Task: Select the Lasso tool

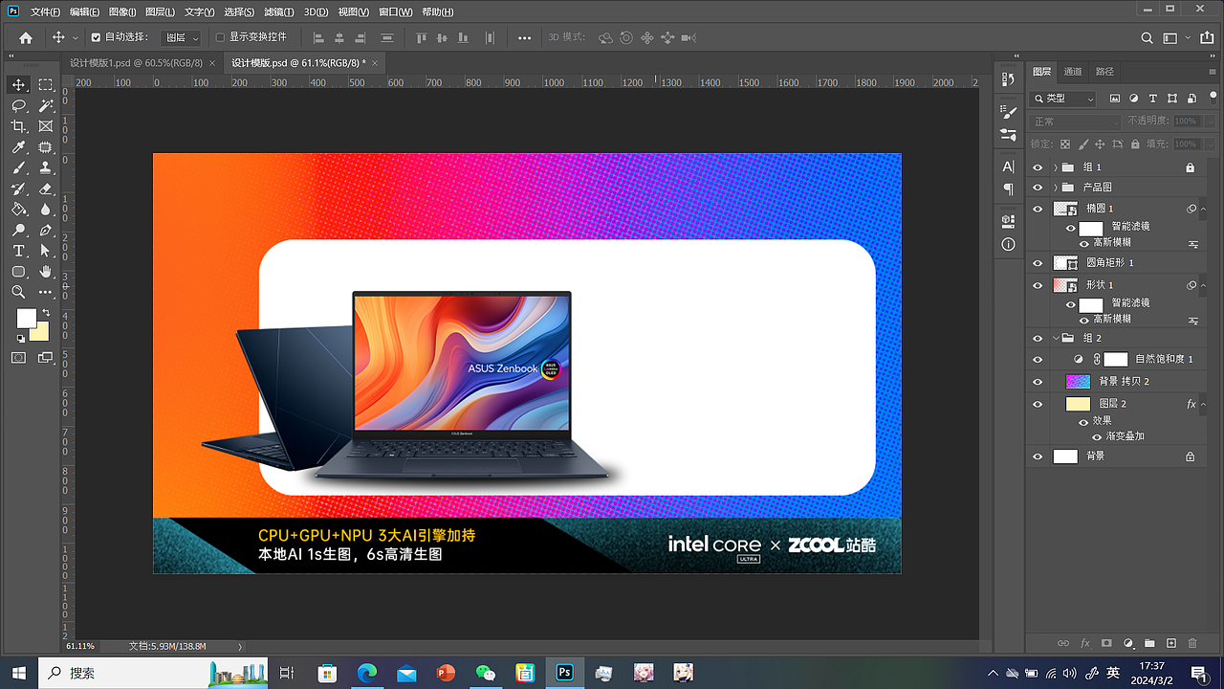Action: [18, 105]
